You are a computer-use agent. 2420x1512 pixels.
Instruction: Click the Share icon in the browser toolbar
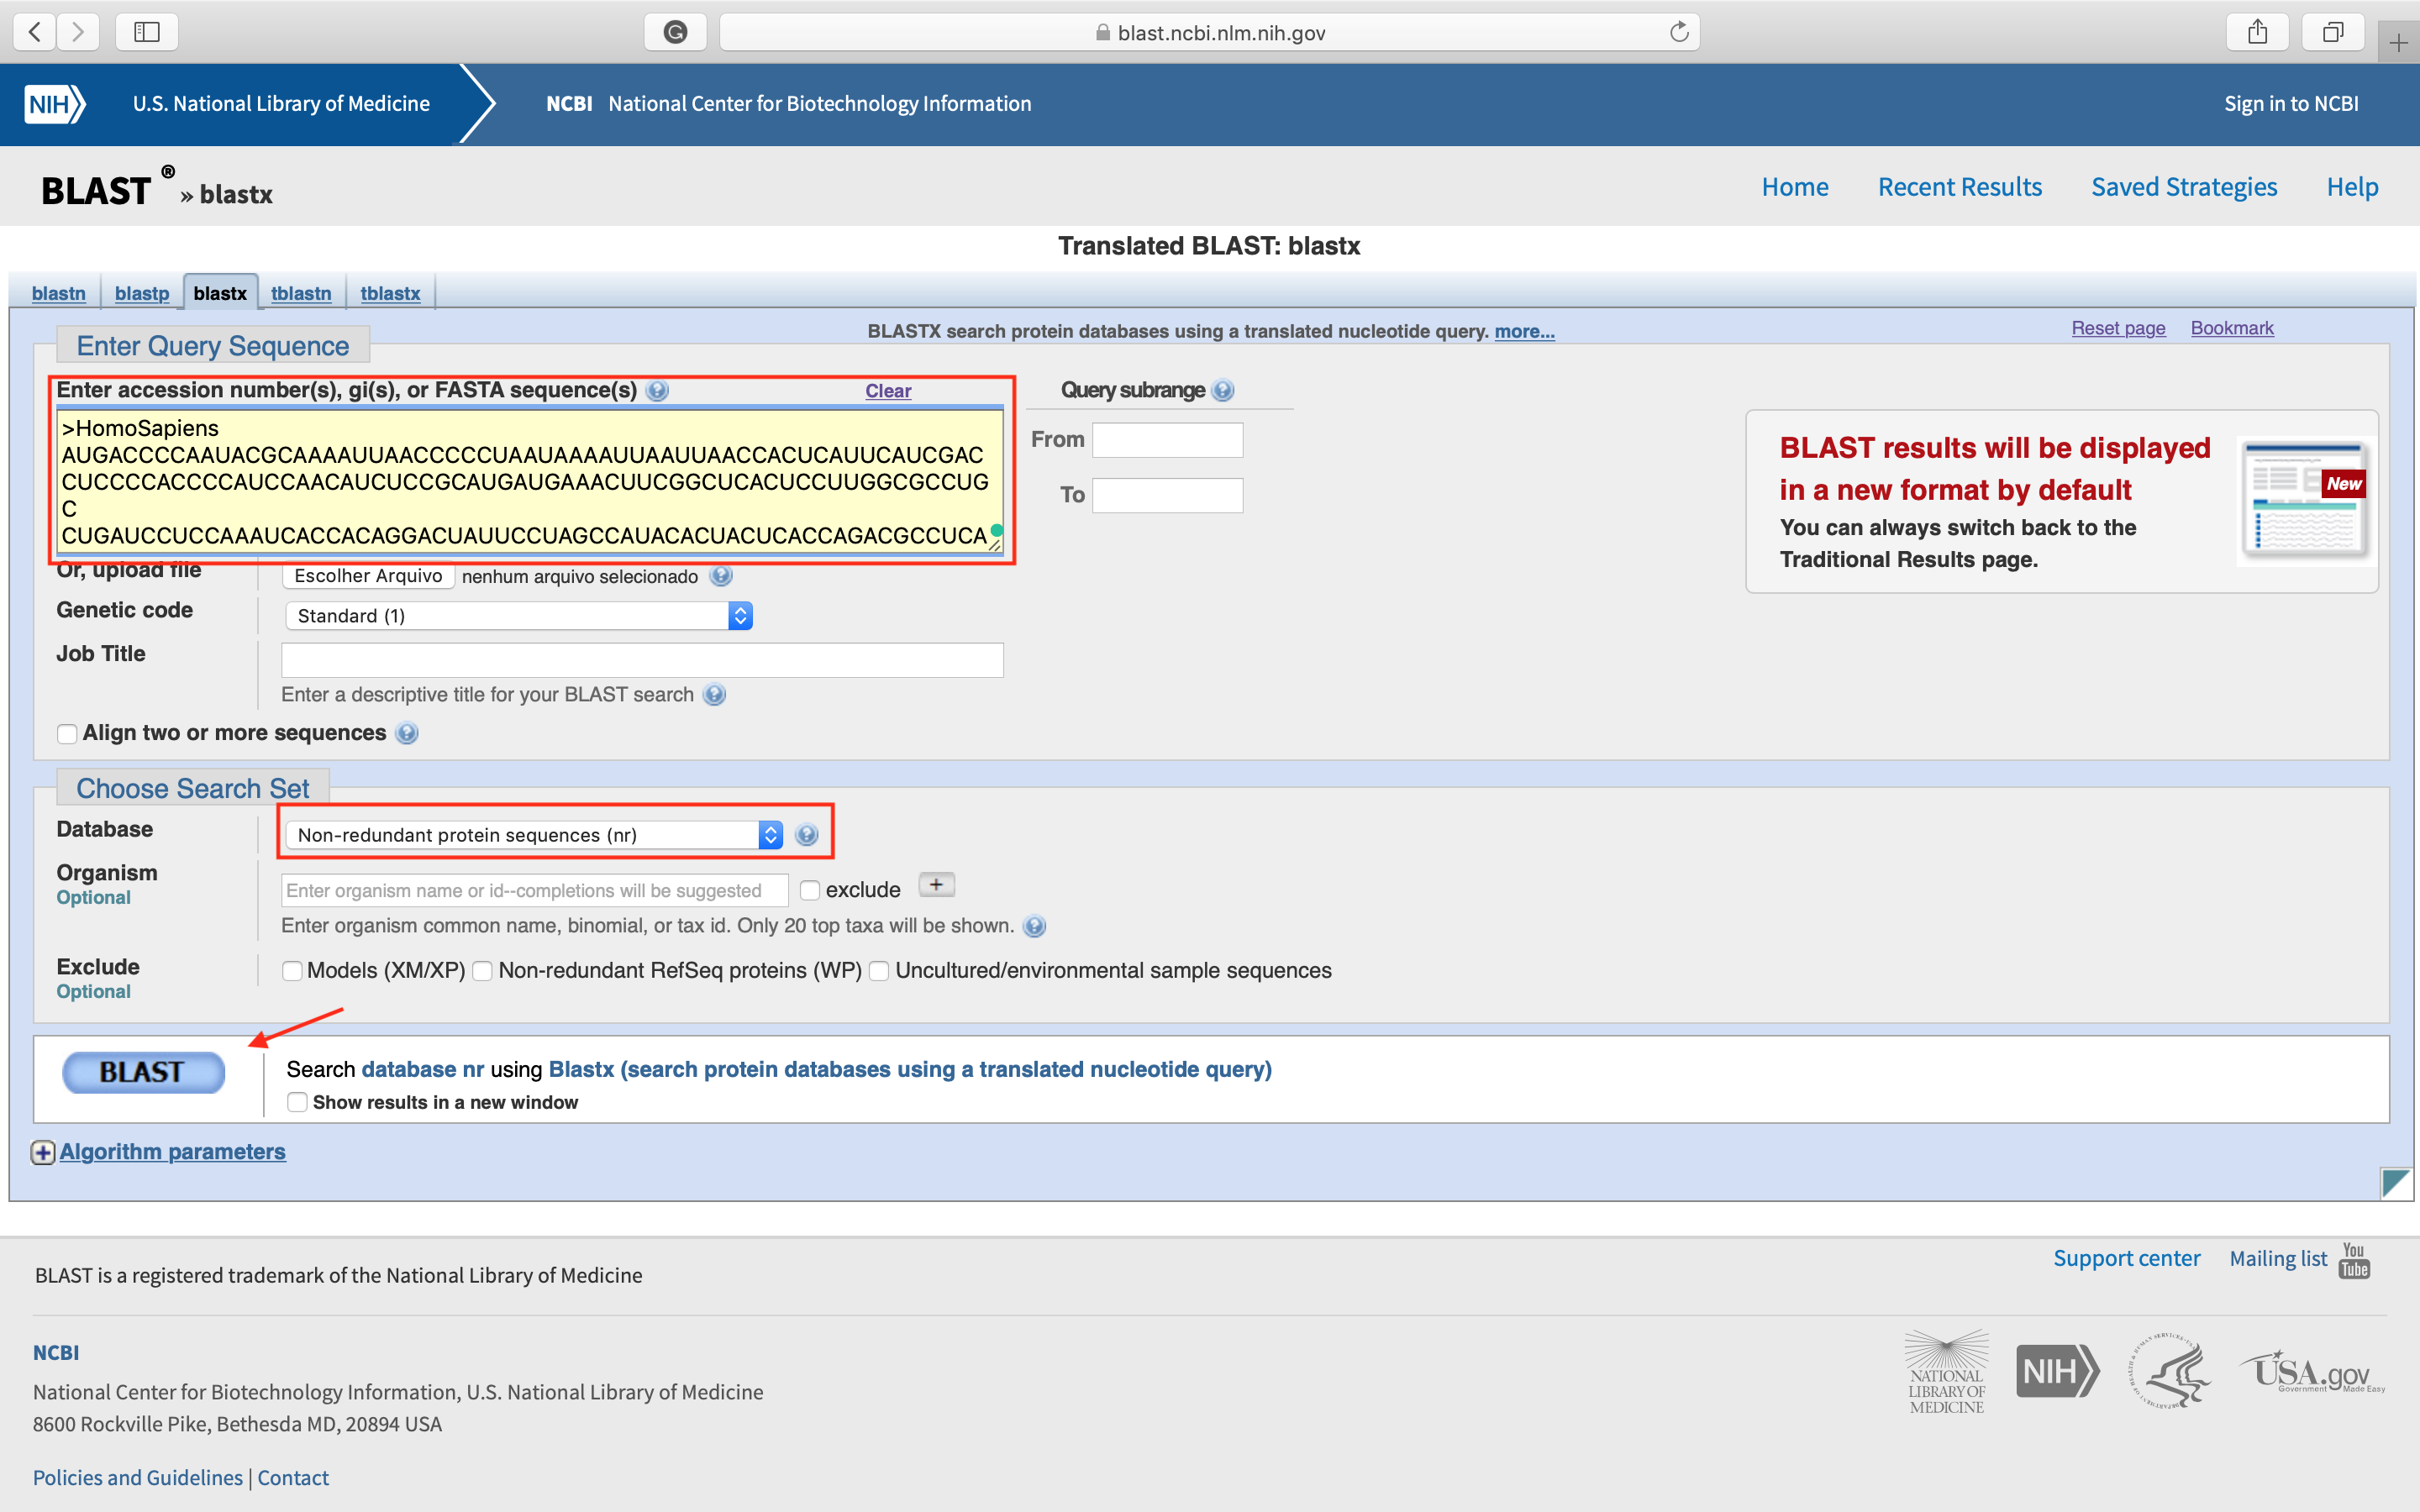[x=2258, y=31]
